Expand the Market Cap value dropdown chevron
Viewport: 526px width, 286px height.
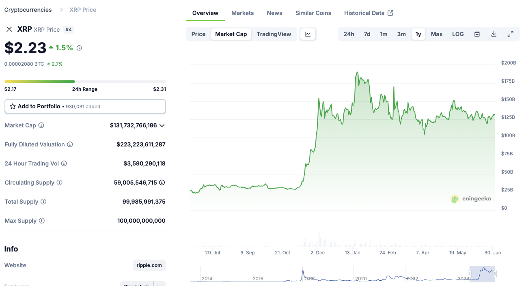tap(162, 125)
